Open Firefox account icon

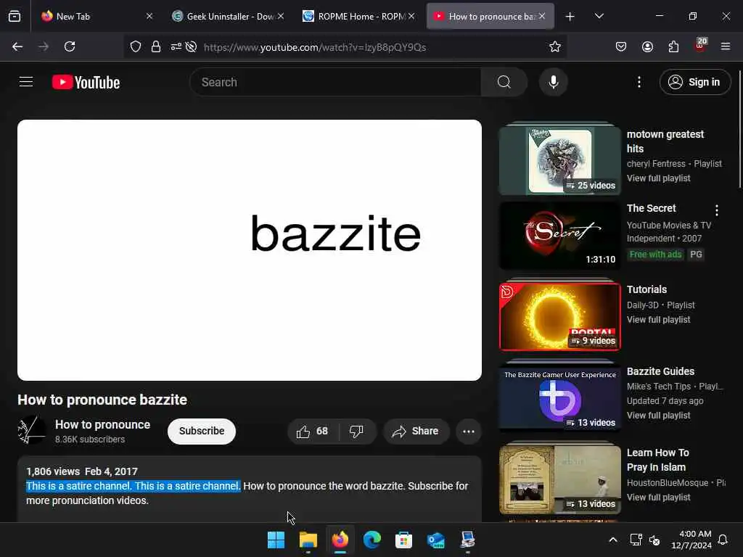[647, 46]
